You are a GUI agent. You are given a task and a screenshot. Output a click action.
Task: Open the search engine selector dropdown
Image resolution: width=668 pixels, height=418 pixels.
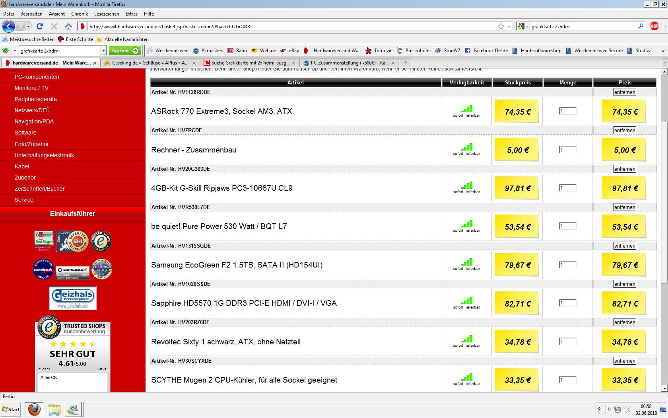pos(523,26)
